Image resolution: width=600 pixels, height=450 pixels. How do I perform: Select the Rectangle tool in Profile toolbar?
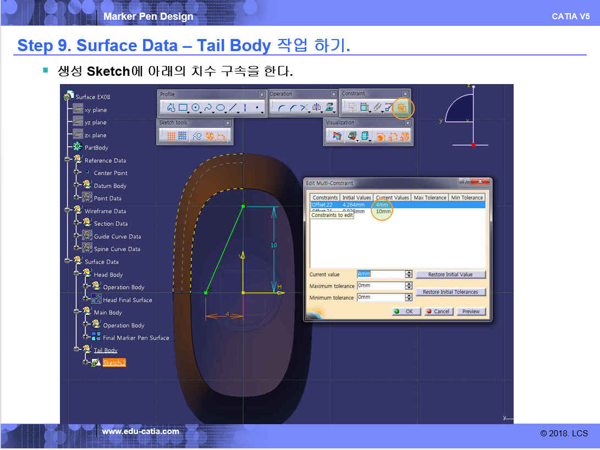pyautogui.click(x=183, y=108)
